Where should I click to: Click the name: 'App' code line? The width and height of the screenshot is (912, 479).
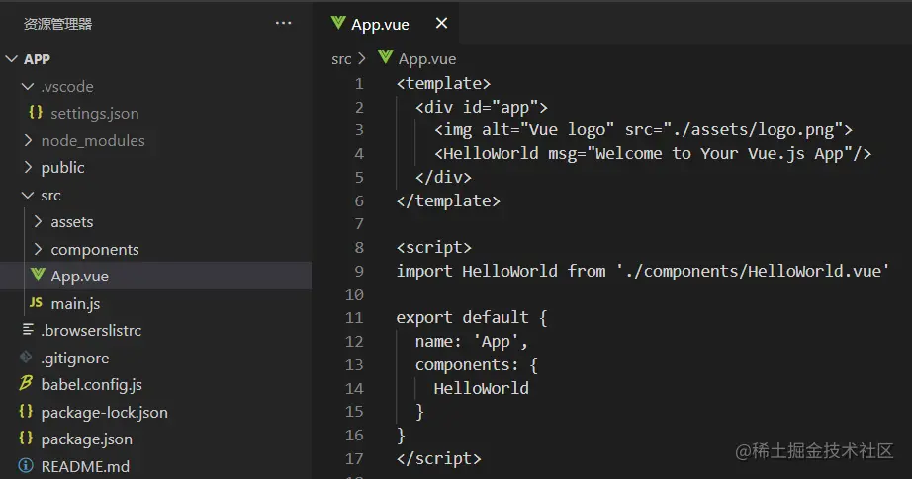point(471,342)
